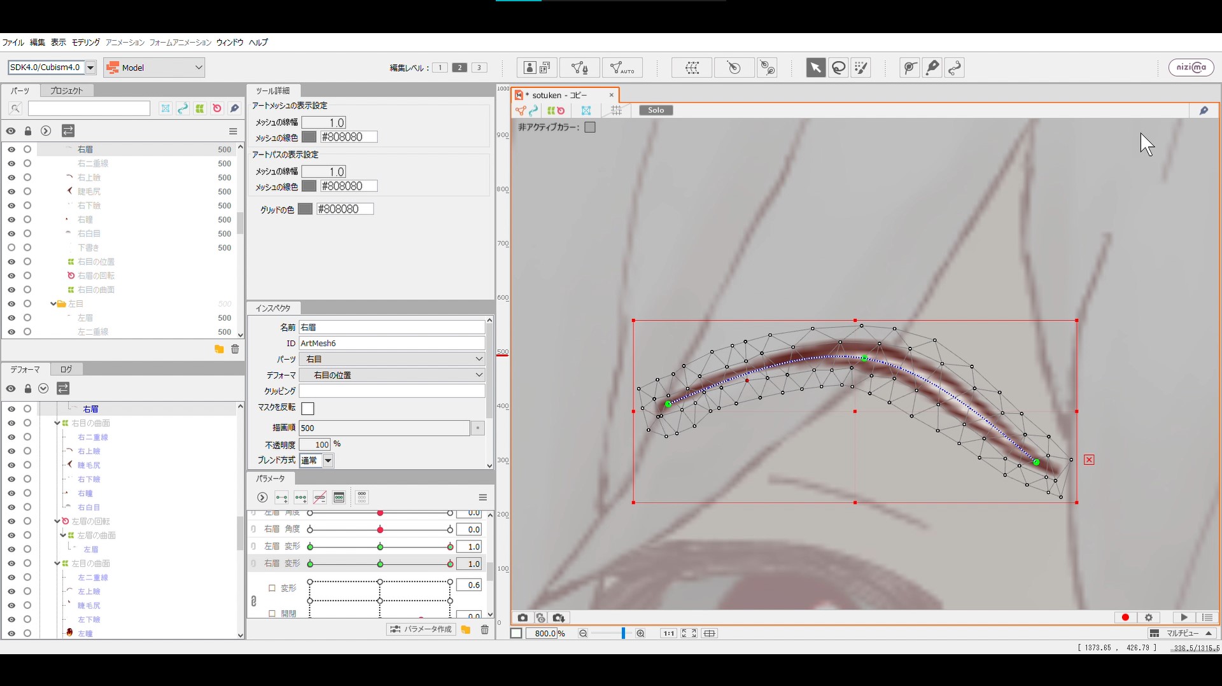Run automatic mesh generator (AUTO)
Image resolution: width=1222 pixels, height=686 pixels.
click(622, 67)
